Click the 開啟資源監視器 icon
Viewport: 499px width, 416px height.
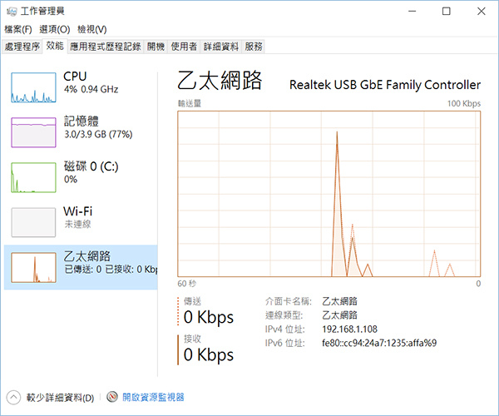tap(112, 398)
